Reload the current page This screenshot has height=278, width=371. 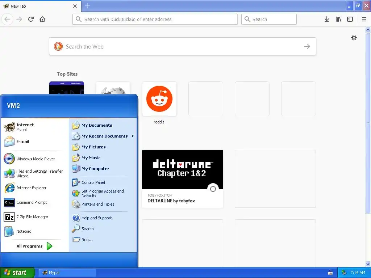click(31, 19)
